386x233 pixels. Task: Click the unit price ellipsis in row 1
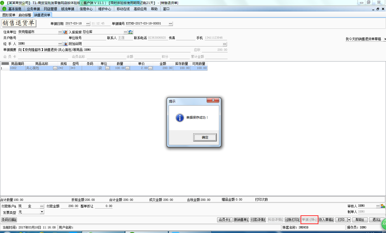click(x=150, y=68)
